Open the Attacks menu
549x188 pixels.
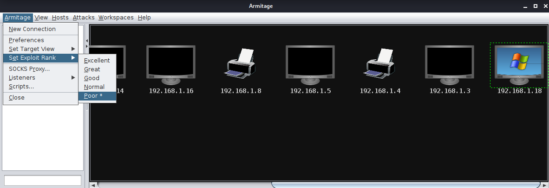point(84,18)
